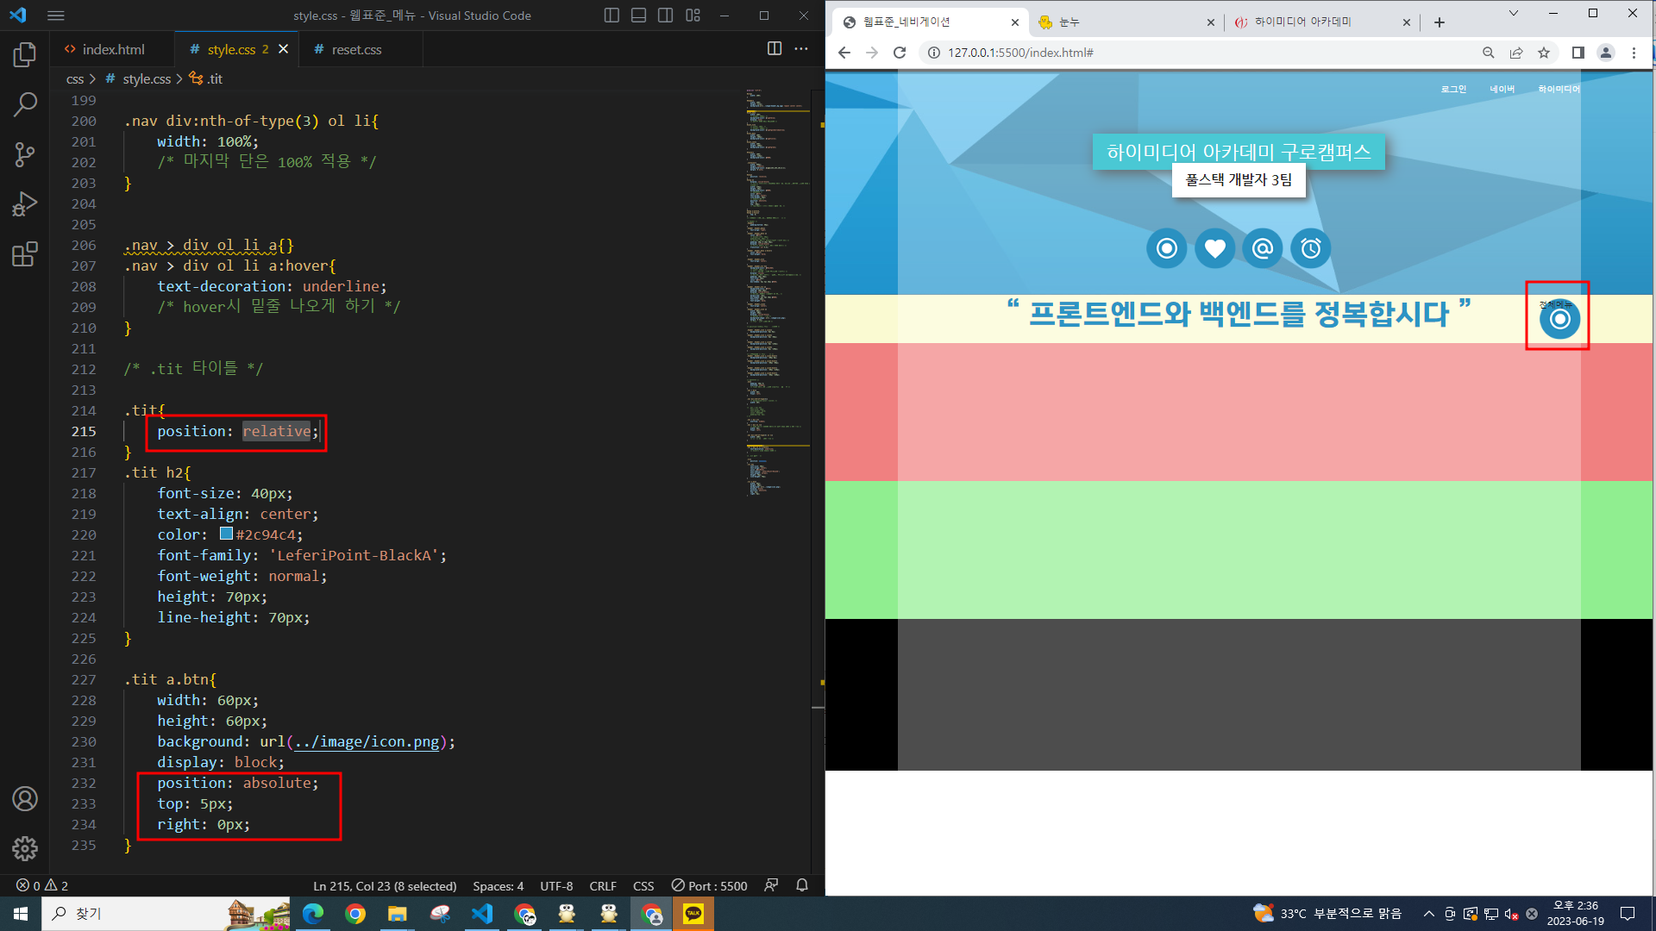
Task: Toggle the secondary sidebar layout button
Action: tap(665, 16)
